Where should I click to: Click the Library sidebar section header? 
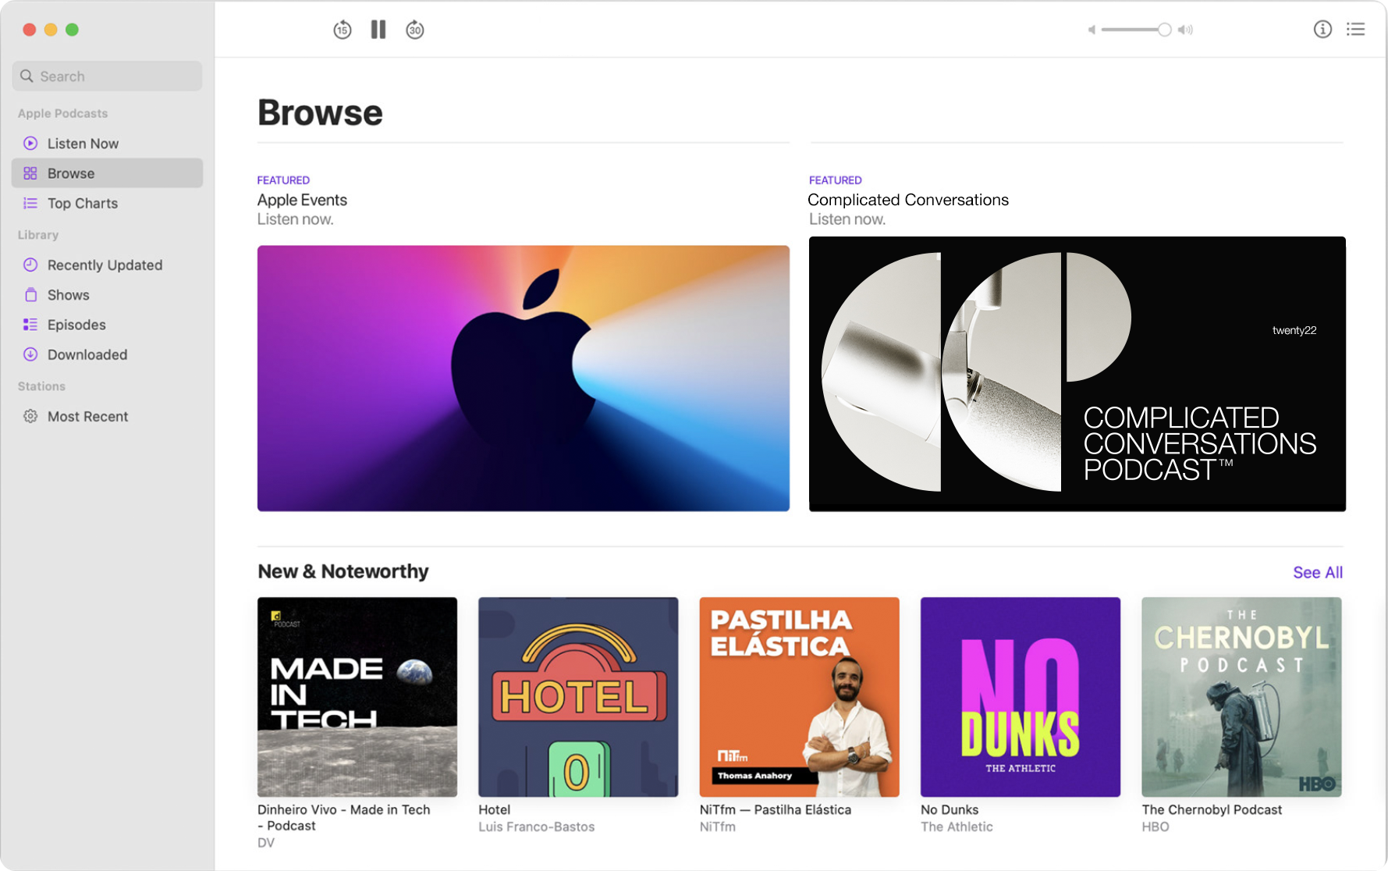click(x=38, y=235)
